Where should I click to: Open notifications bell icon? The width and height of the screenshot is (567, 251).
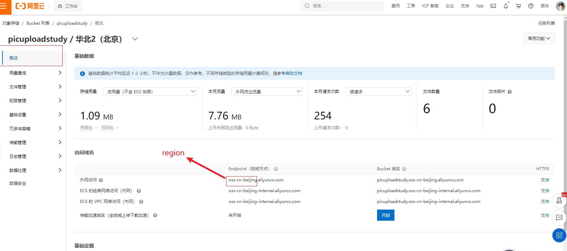point(506,6)
